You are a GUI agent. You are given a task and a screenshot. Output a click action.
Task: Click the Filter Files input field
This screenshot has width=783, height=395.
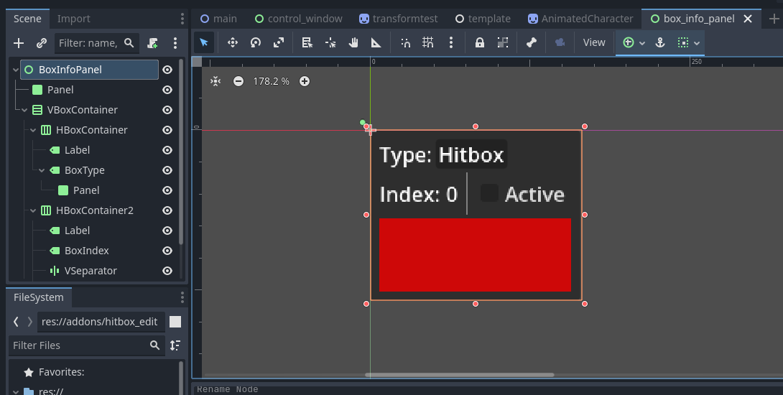79,345
